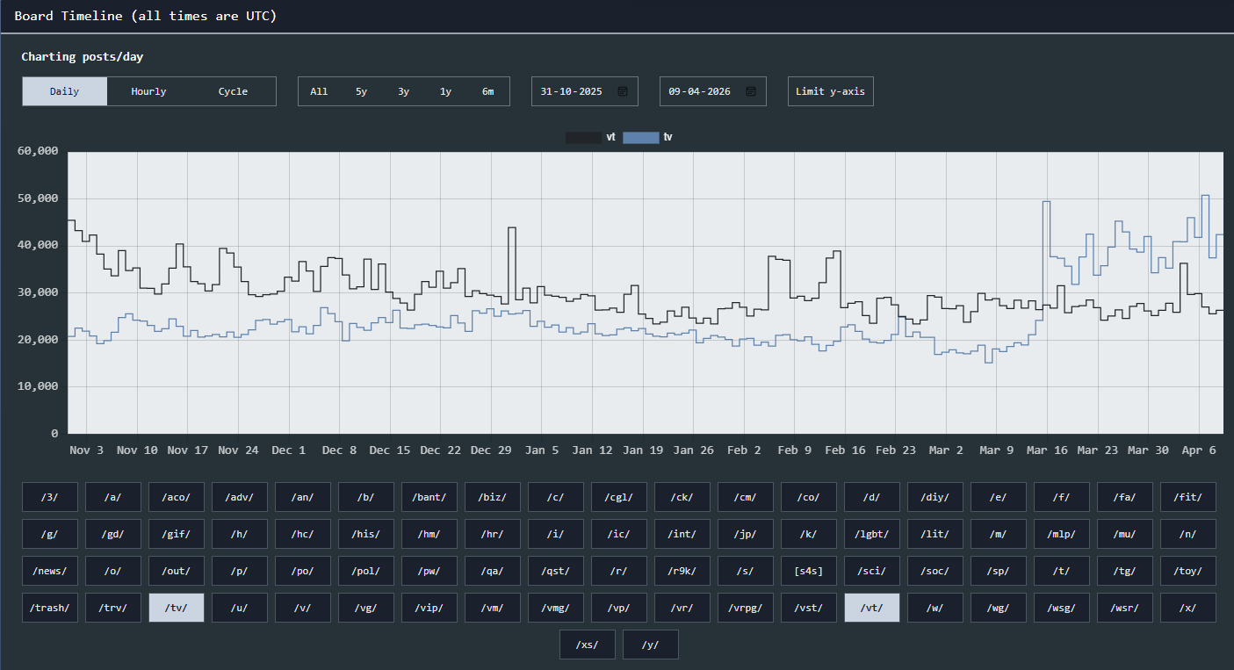Toggle the /pol/ board
Screen dimensions: 1234x670
click(x=366, y=571)
